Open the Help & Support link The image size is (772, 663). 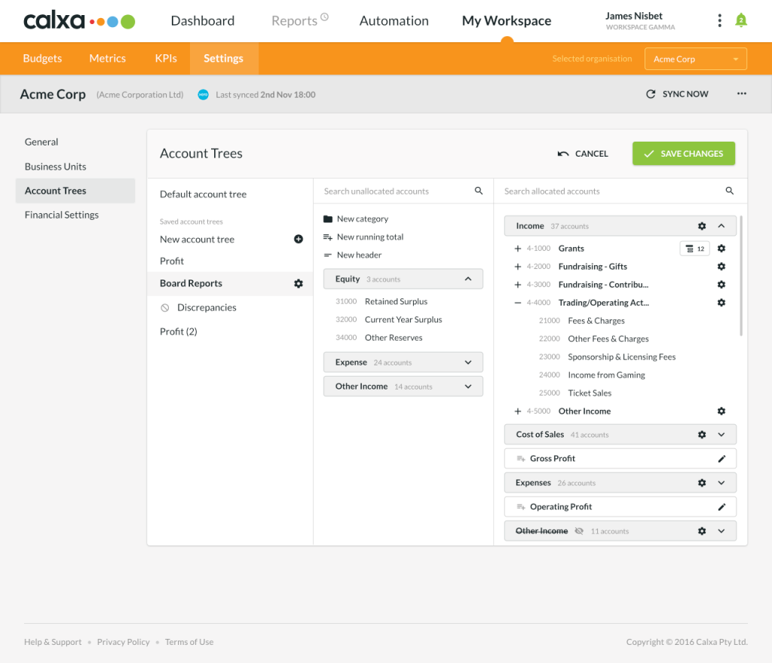pos(53,642)
